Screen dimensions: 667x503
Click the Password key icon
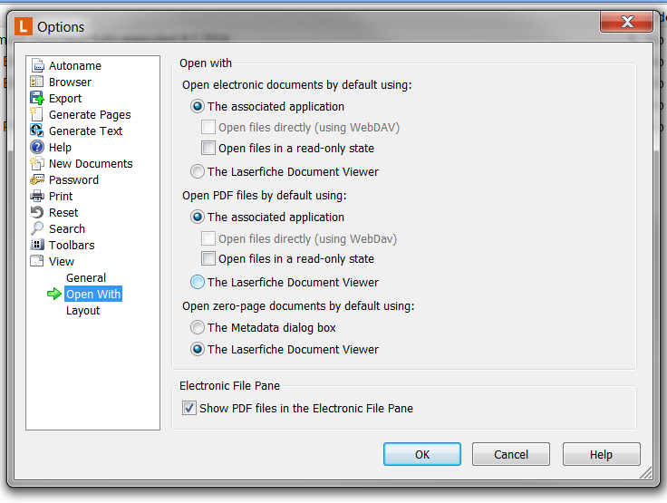[37, 179]
